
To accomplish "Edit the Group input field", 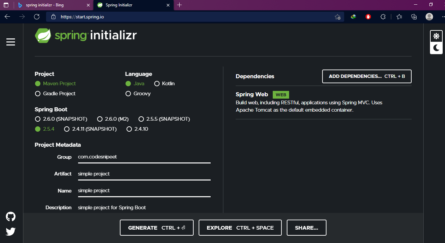I will pyautogui.click(x=144, y=157).
